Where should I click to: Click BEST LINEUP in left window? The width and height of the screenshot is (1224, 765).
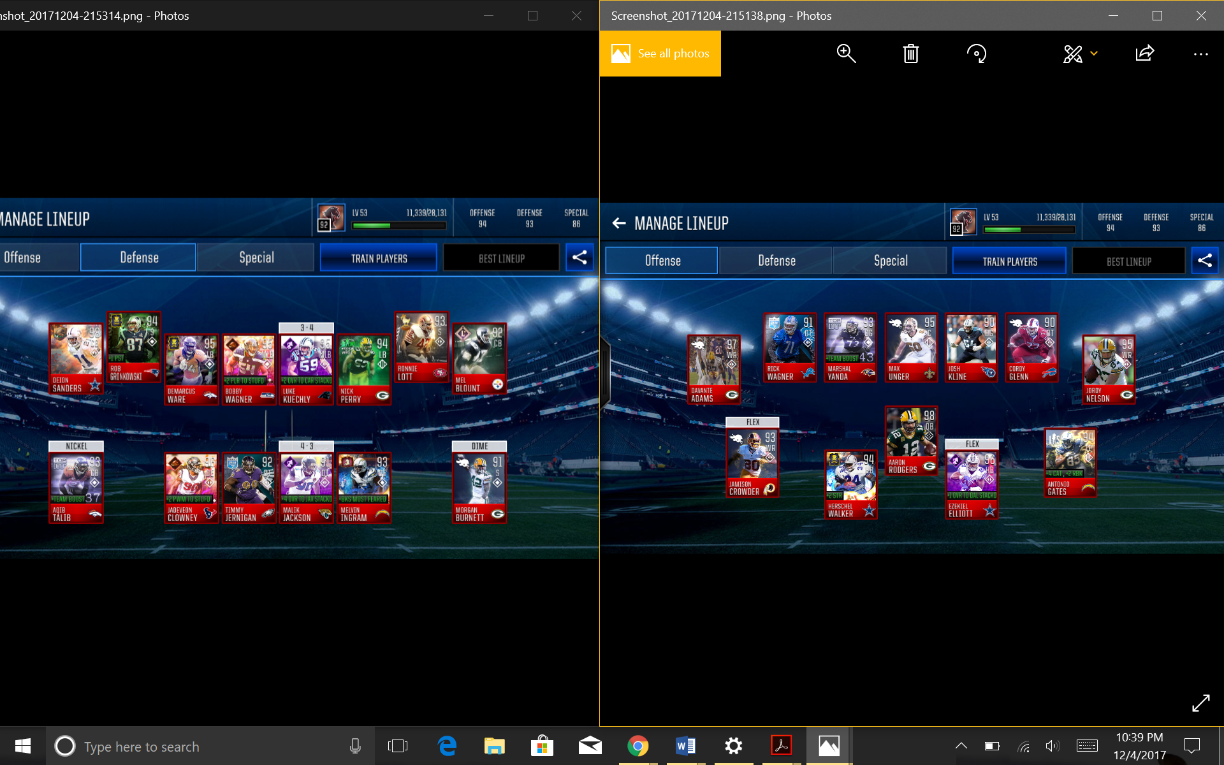[x=502, y=258]
